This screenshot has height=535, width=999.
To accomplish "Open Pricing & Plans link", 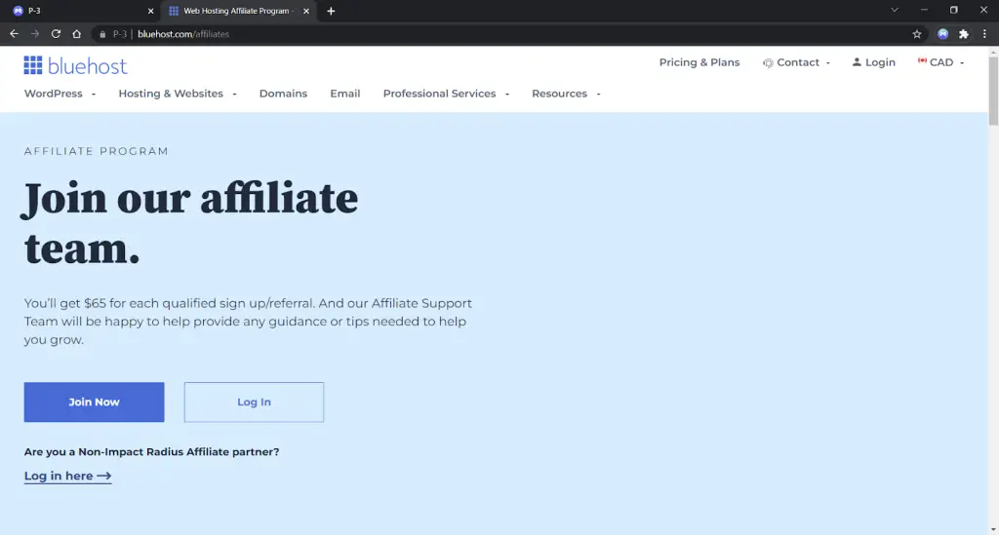I will coord(699,62).
